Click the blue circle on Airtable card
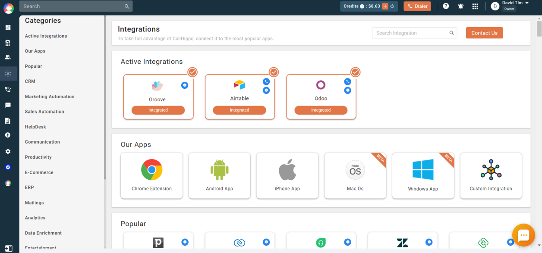The image size is (542, 253). 266,91
